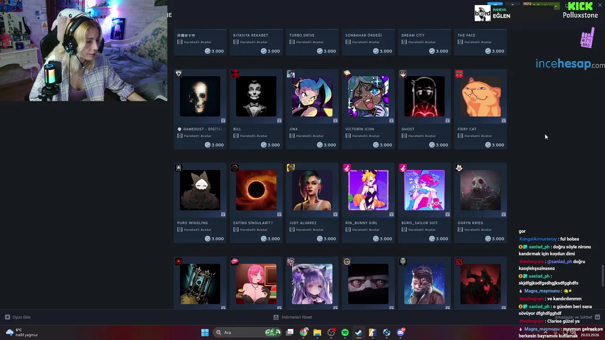The image size is (605, 340).
Task: Click game icon above the Ghost avatar
Action: tap(403, 74)
